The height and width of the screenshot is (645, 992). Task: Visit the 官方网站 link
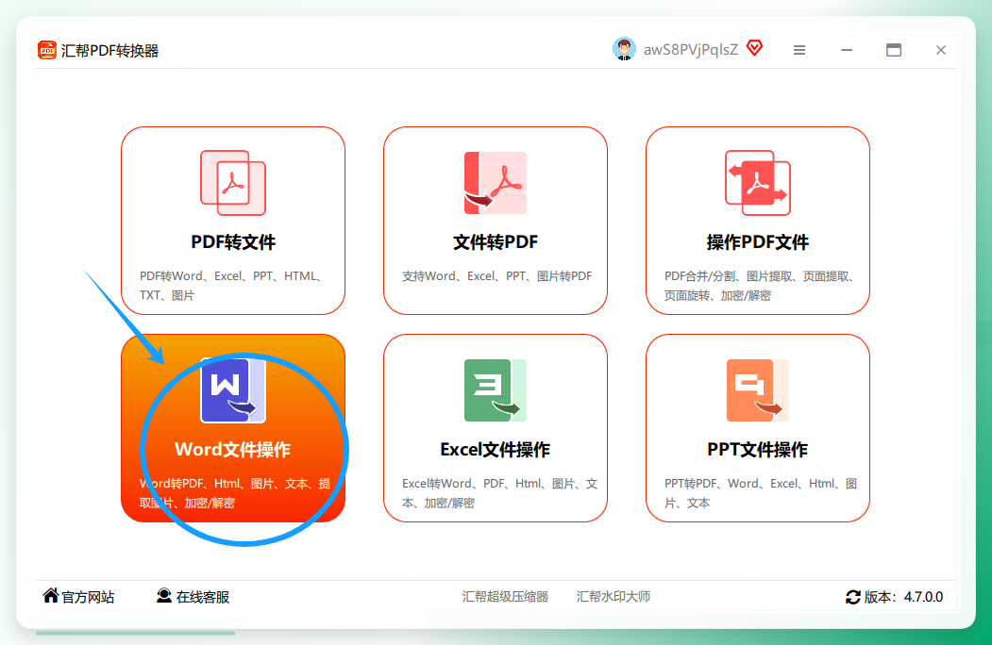88,597
